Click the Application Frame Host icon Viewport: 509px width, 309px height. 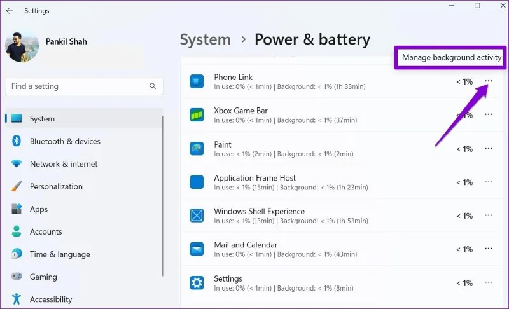(x=197, y=182)
